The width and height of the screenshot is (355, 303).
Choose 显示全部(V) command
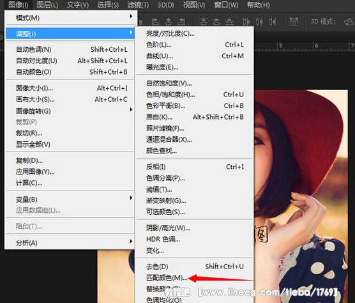point(70,144)
